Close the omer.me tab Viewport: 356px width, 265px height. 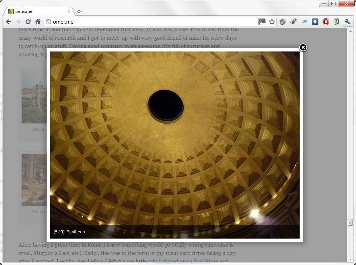point(69,11)
